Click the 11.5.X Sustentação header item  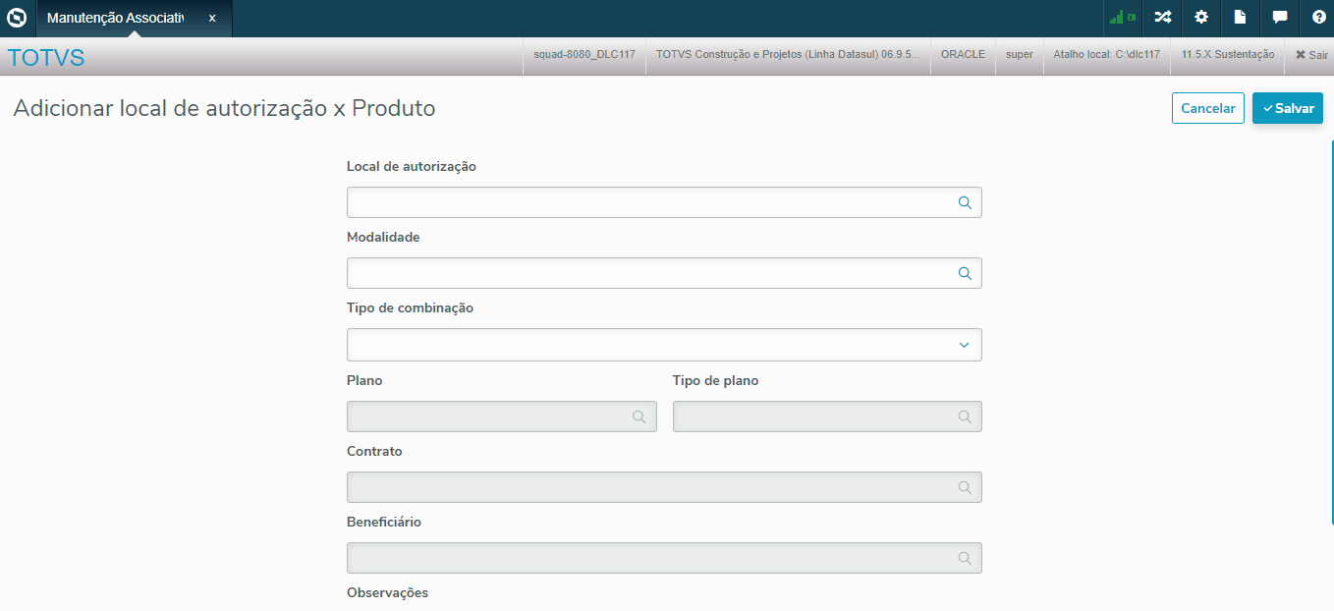(x=1228, y=55)
